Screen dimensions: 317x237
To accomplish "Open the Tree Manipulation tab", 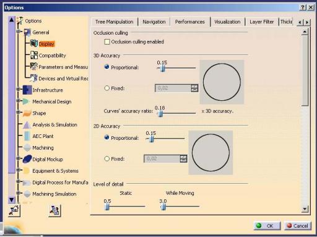I will [114, 22].
